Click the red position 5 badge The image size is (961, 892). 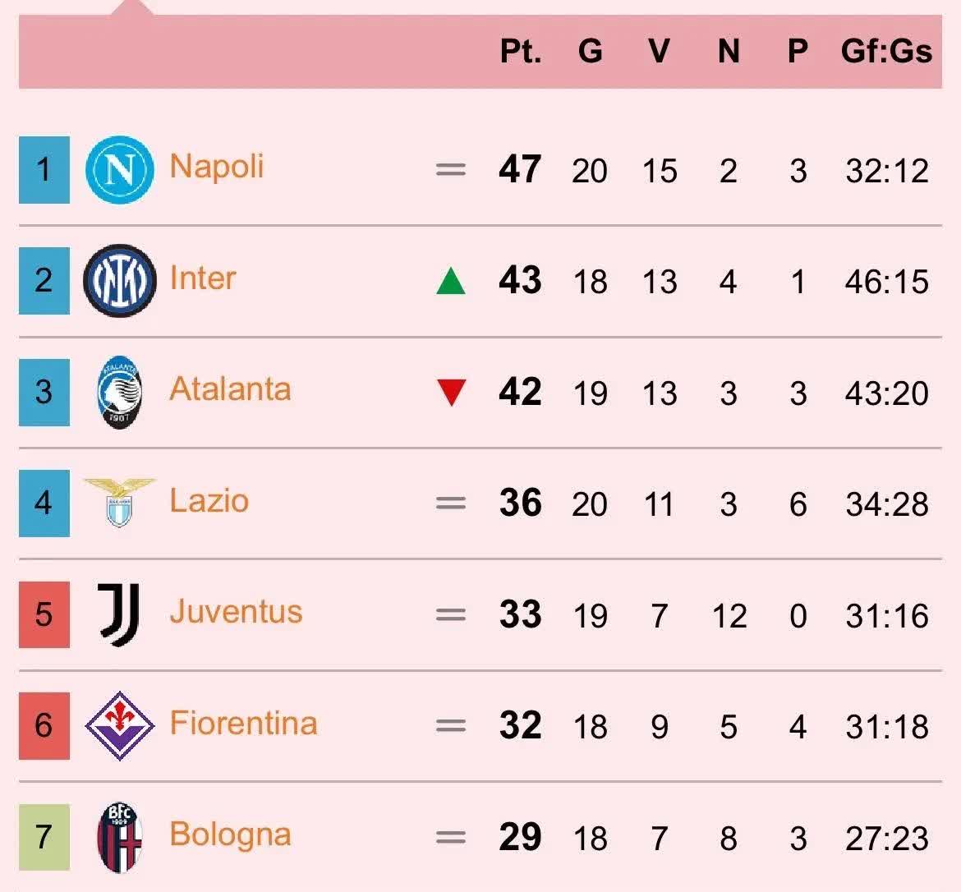(44, 614)
